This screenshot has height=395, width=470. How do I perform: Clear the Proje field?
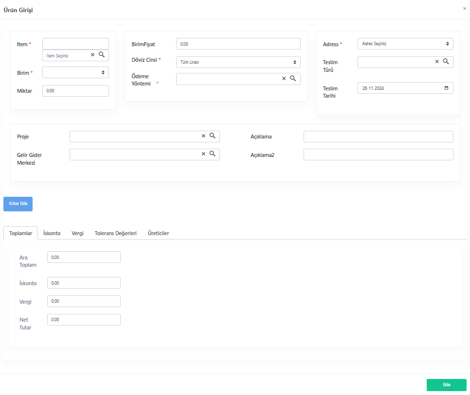[203, 136]
